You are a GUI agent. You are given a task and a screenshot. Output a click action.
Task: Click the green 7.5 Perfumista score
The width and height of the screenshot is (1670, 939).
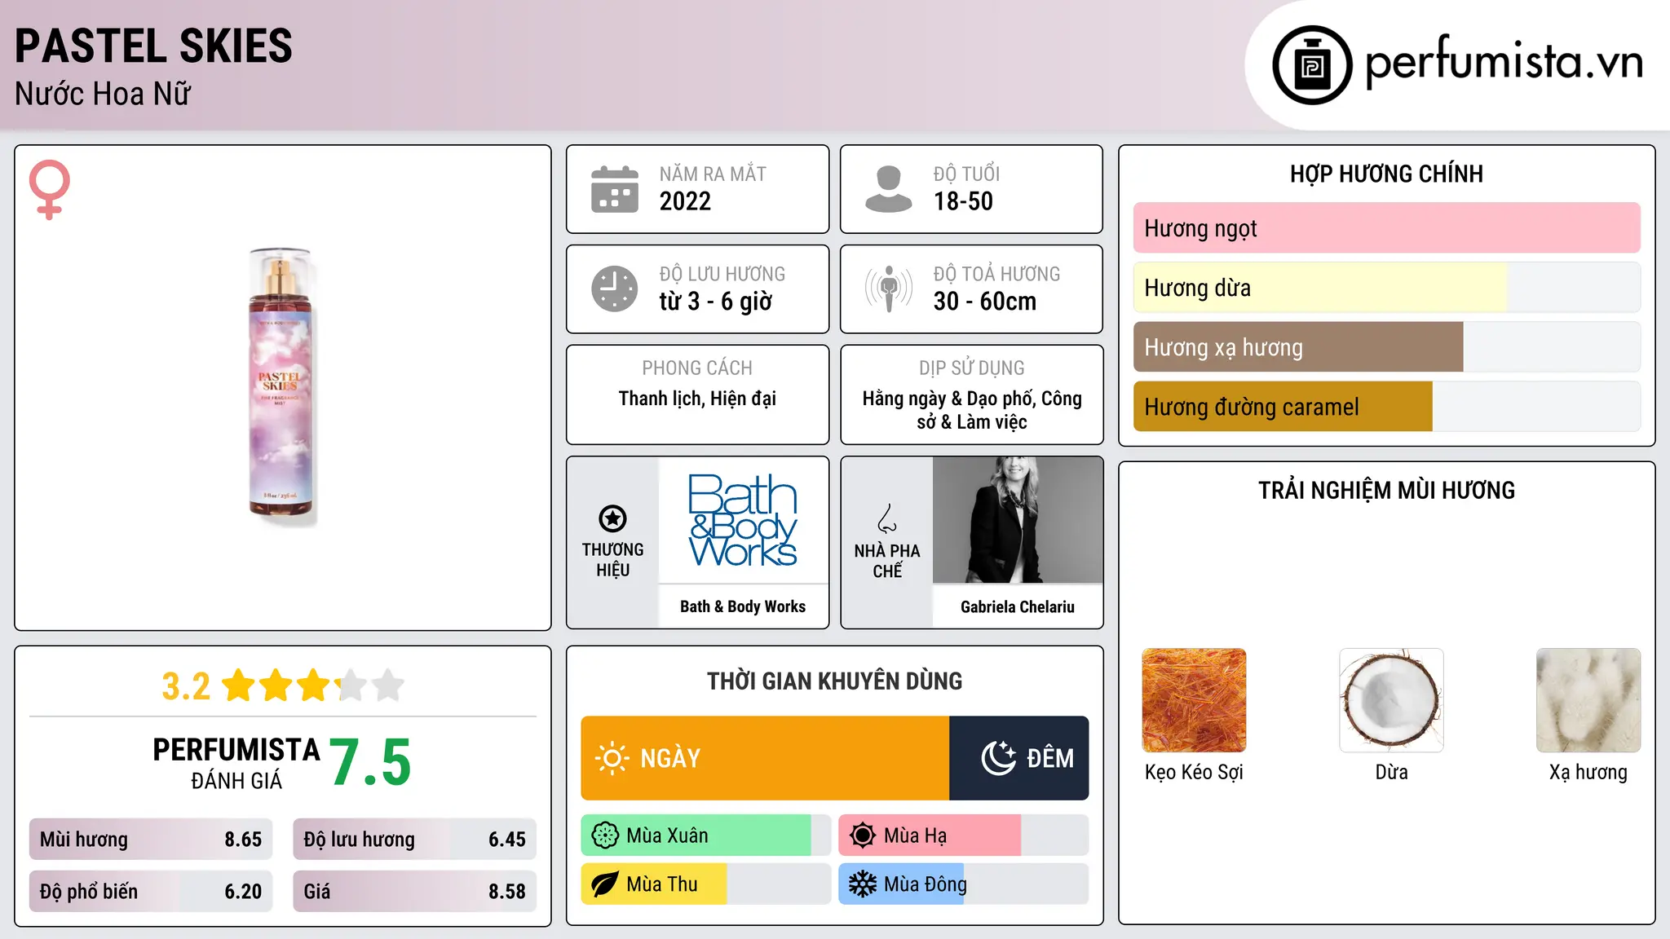370,762
